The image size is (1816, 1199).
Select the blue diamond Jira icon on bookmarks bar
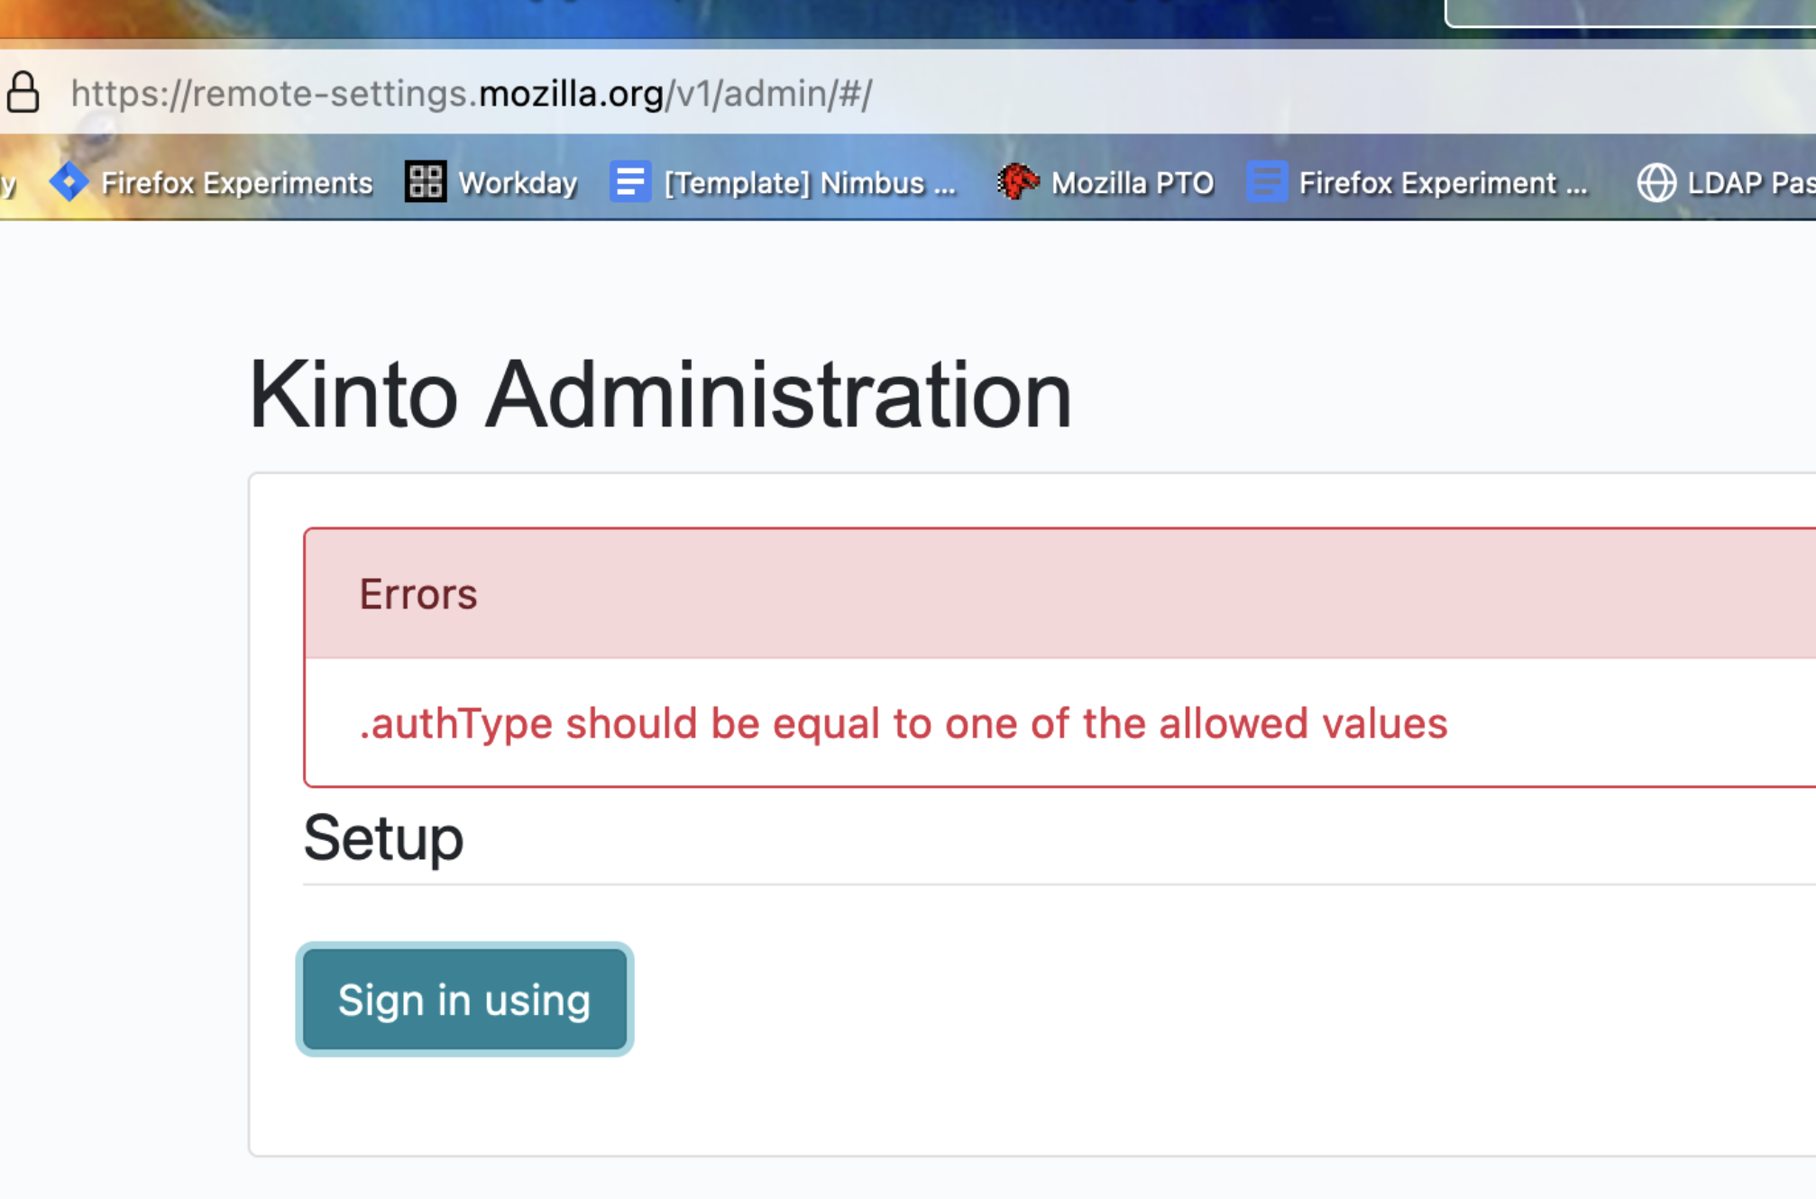click(70, 182)
